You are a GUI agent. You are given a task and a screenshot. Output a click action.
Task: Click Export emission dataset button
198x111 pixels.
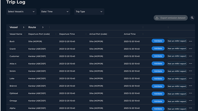171,18
